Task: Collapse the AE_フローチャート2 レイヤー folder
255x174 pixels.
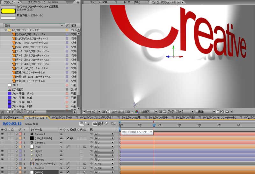Action: click(6, 30)
